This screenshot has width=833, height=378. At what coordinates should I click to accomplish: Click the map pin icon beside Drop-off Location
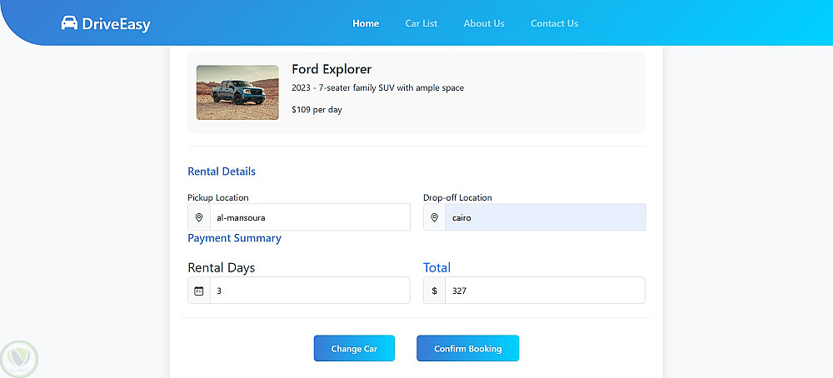click(x=435, y=217)
